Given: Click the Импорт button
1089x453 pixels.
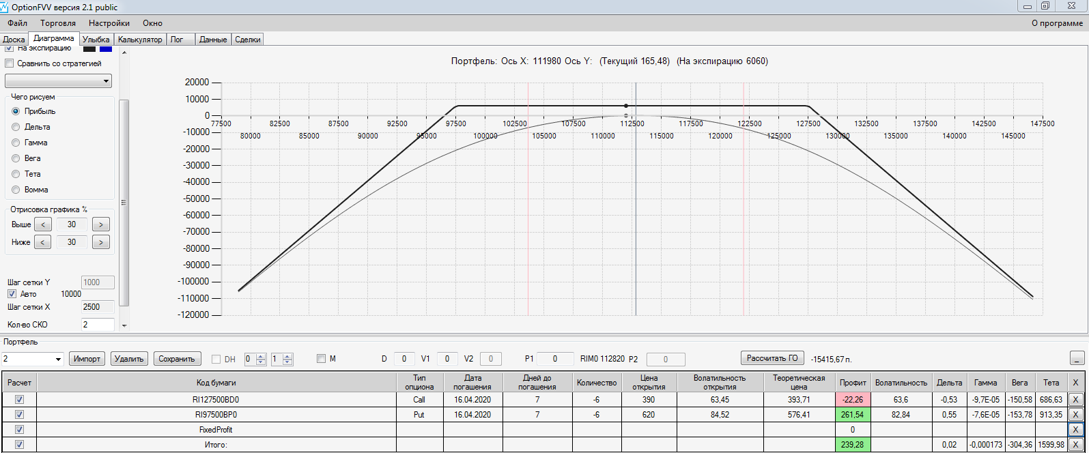Looking at the screenshot, I should coord(87,359).
